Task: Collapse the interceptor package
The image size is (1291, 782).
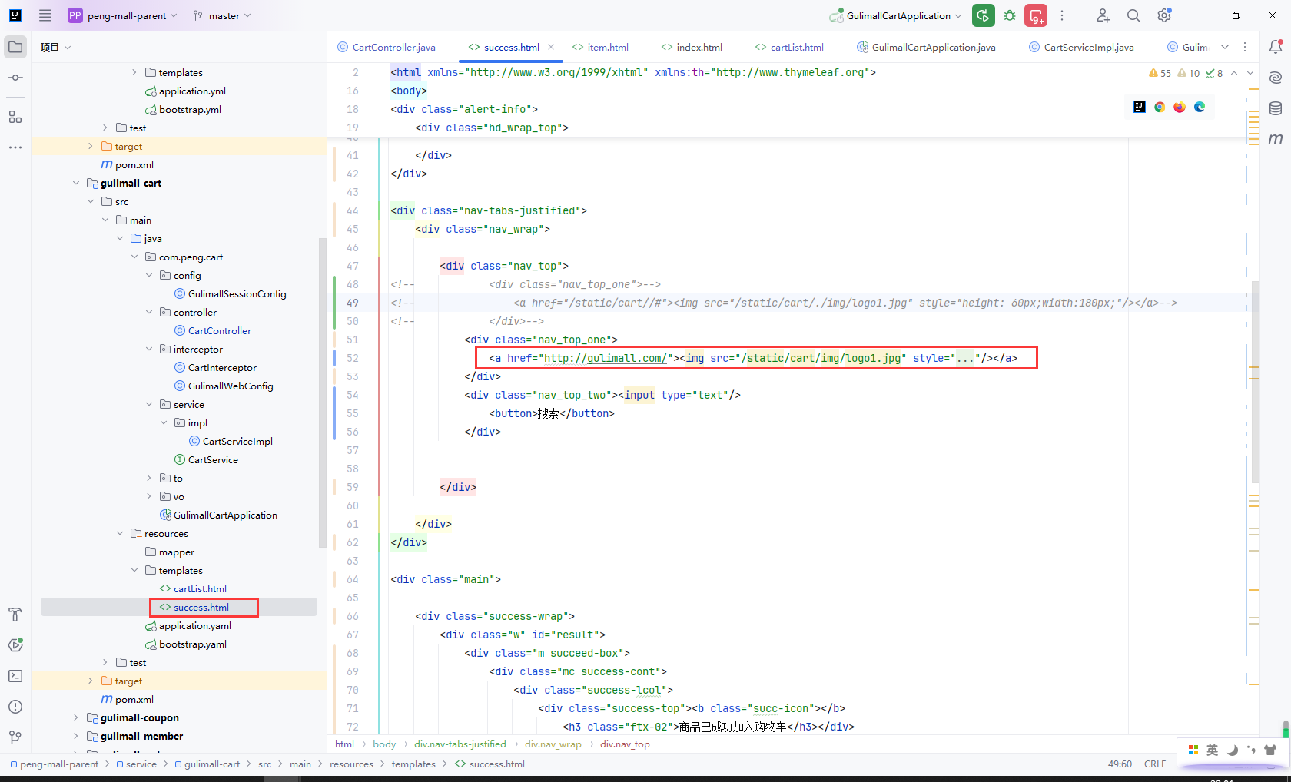Action: point(149,349)
